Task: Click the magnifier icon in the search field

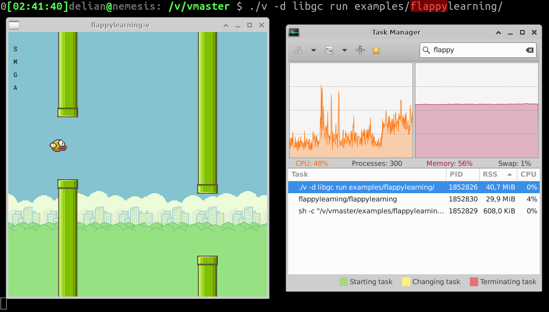Action: click(426, 50)
